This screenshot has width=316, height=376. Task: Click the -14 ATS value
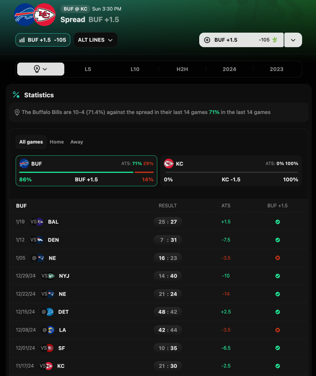pyautogui.click(x=226, y=294)
